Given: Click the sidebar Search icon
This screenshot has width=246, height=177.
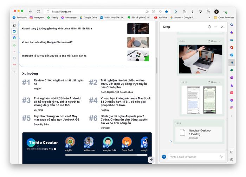Looking at the screenshot, I should 232,25.
